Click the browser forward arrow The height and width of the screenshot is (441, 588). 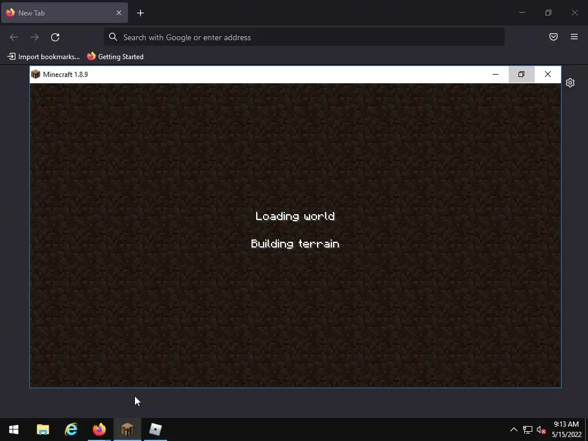point(34,37)
